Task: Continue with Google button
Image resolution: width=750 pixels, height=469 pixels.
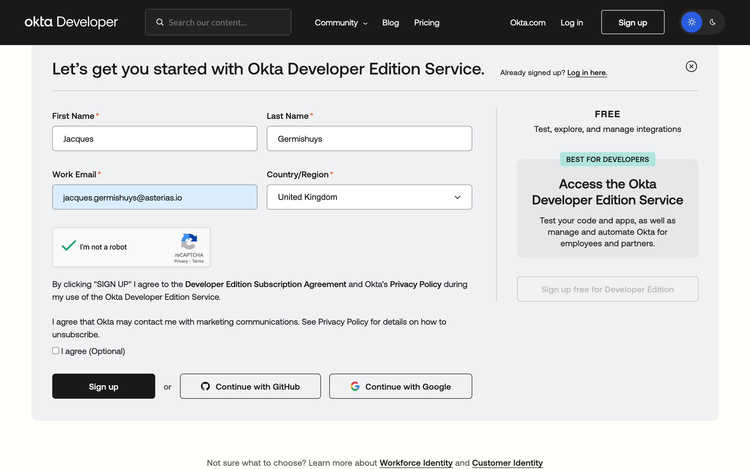Action: point(400,386)
